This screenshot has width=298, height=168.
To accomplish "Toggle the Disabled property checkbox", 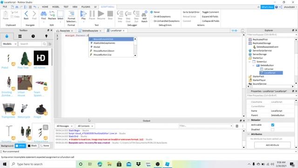I will click(273, 130).
